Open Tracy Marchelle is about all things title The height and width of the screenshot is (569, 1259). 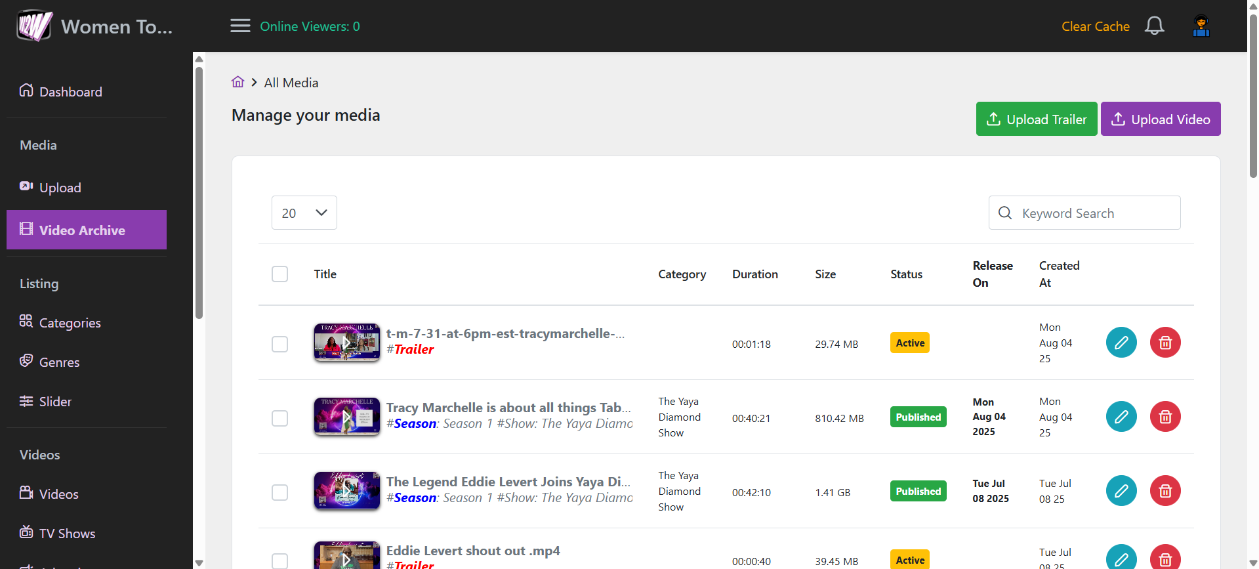[508, 408]
